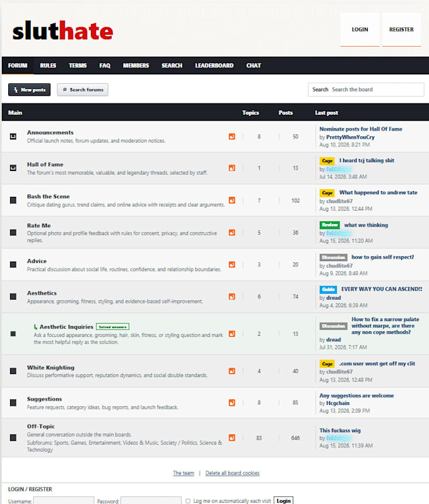Open EVERY WAY YOU CAN ASCEND post
The image size is (429, 504).
[382, 289]
